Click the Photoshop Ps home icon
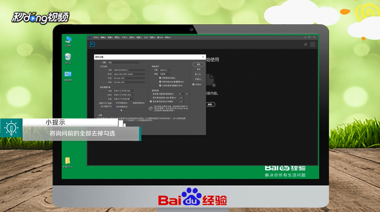Viewport: 380px width, 212px height. [x=92, y=44]
